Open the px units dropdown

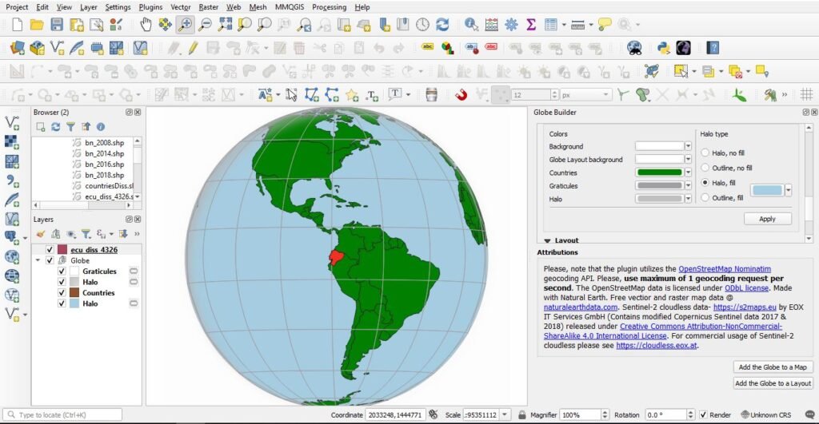click(x=607, y=95)
